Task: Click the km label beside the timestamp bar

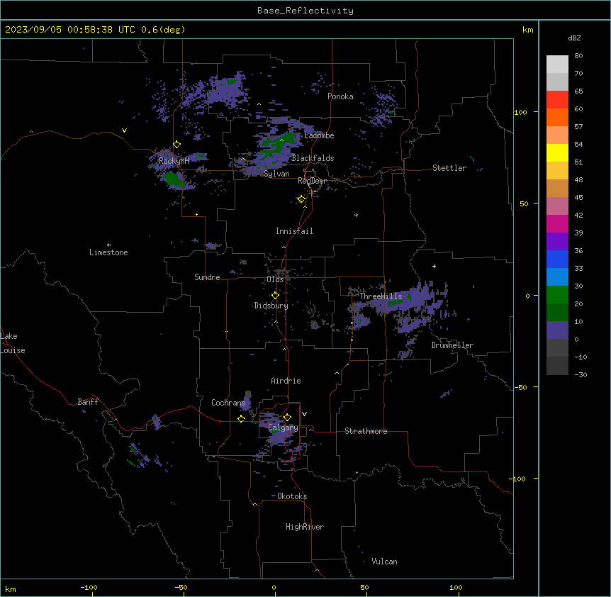Action: (527, 30)
